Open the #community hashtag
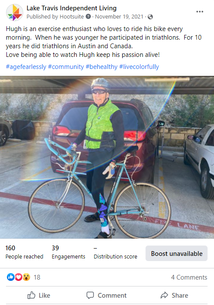Viewport: 214px width, 305px height. point(66,67)
